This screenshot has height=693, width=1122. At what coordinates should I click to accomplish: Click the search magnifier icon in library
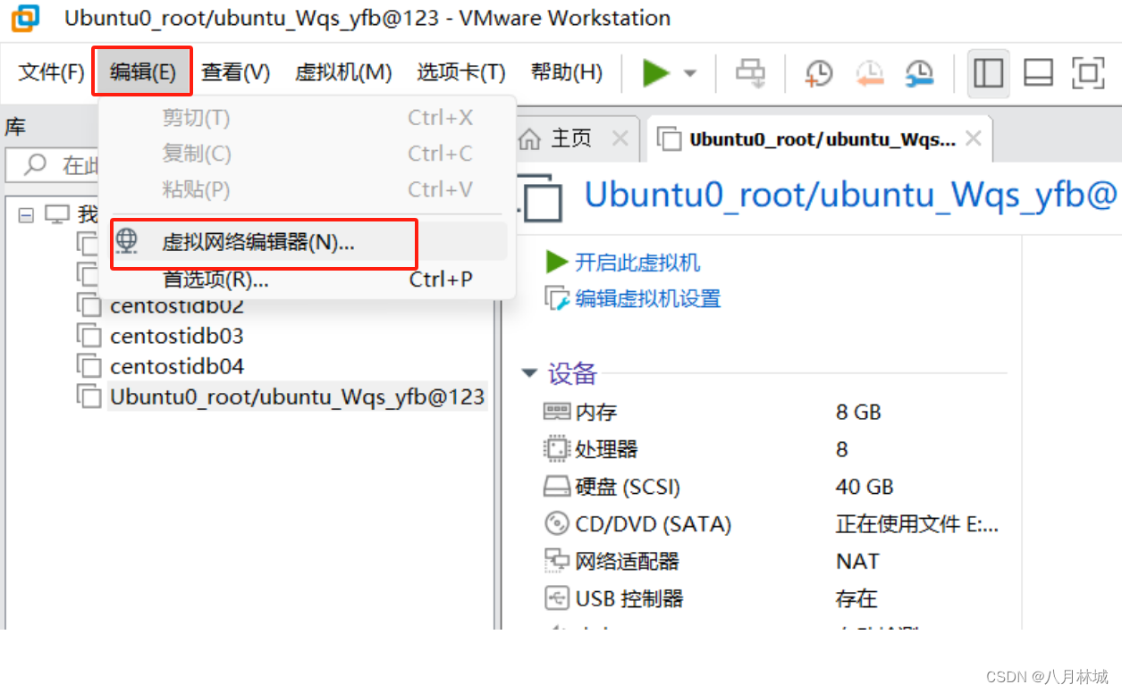click(35, 164)
